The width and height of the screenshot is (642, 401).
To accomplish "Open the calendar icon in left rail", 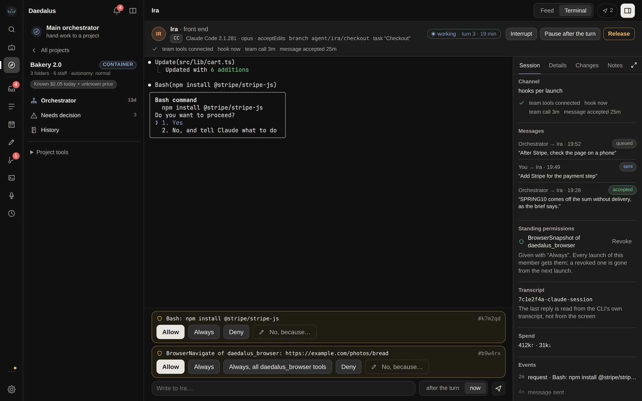I will tap(12, 124).
